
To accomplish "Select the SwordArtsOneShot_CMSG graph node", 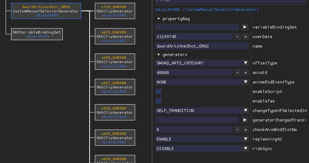I will pos(46,11).
